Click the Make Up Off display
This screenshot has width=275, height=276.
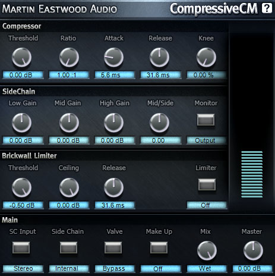(x=160, y=269)
